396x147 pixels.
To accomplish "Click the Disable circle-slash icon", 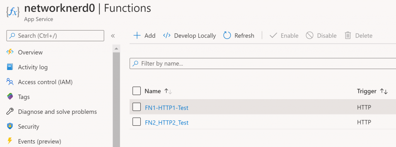I will (309, 35).
